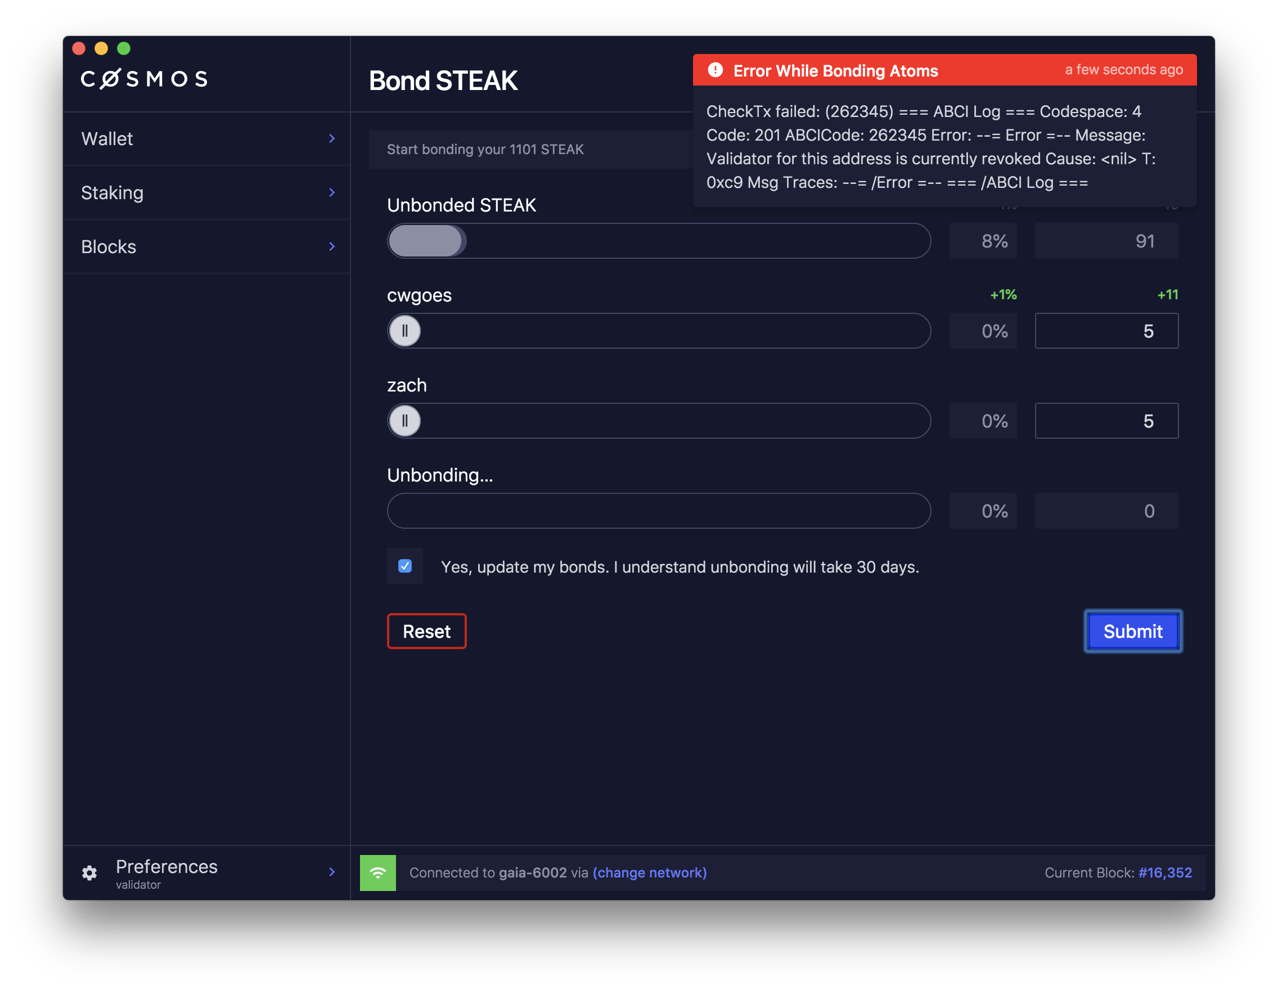The height and width of the screenshot is (990, 1278).
Task: Click the zach slider handle
Action: [404, 421]
